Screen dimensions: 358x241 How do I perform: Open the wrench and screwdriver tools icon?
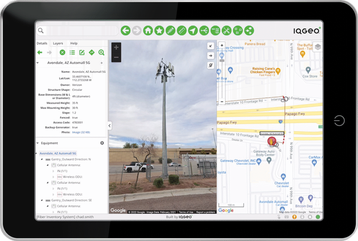point(227,31)
